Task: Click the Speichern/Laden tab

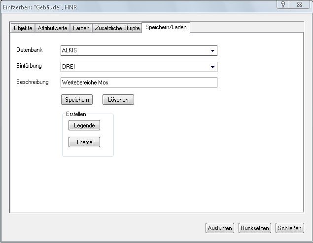Action: 166,28
